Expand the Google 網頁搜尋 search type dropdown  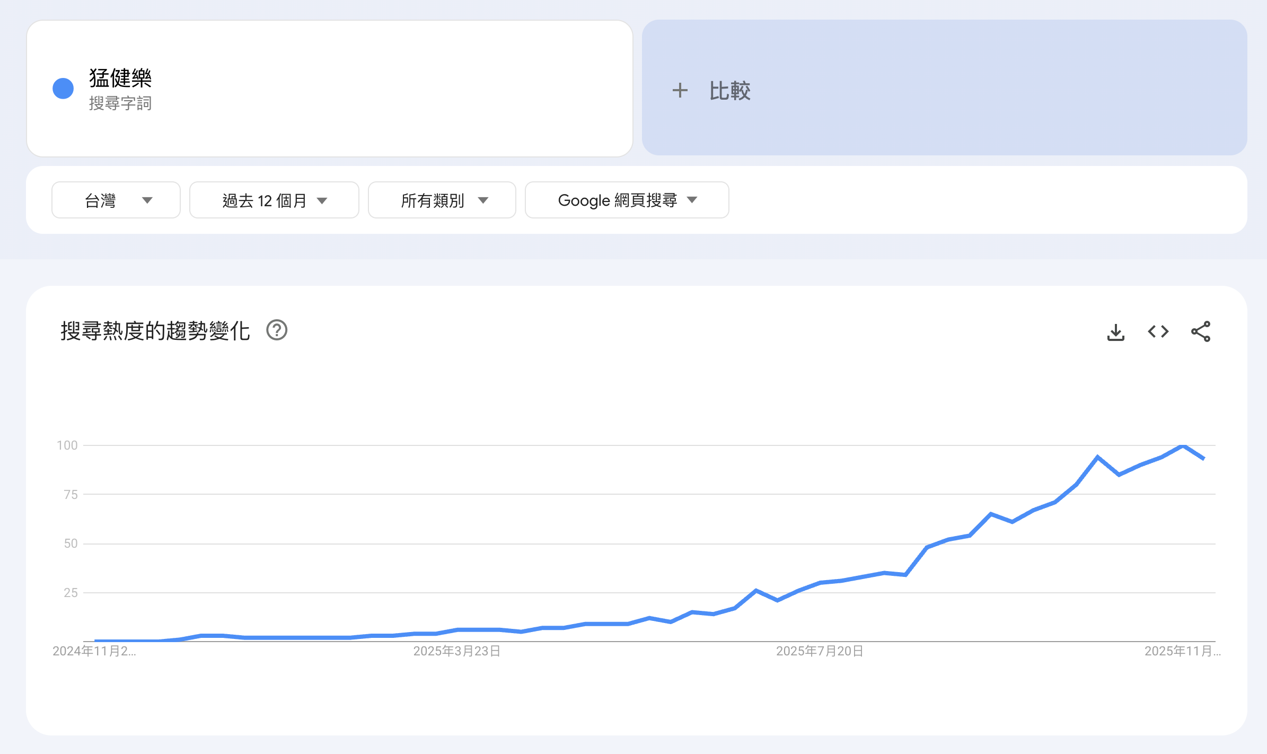[627, 200]
